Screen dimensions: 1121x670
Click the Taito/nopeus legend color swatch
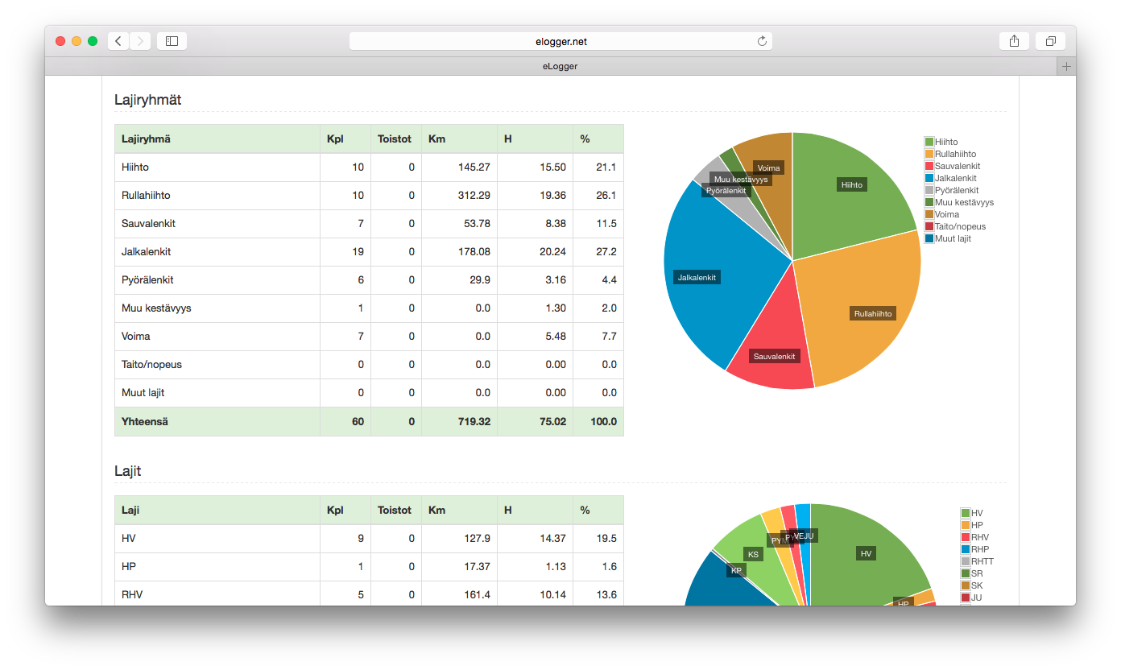(x=929, y=226)
